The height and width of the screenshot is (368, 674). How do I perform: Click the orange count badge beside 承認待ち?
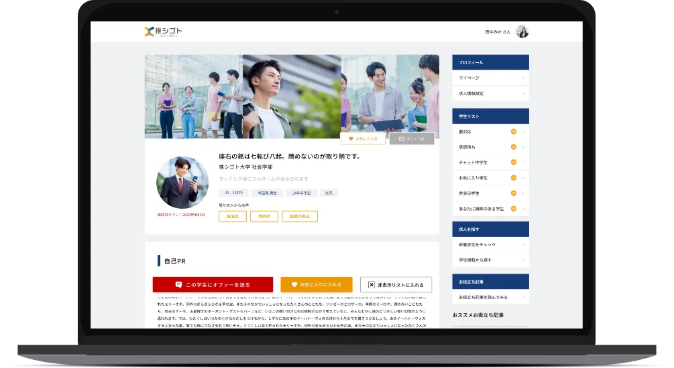tap(513, 147)
